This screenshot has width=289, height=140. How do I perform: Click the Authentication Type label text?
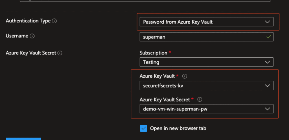click(28, 21)
